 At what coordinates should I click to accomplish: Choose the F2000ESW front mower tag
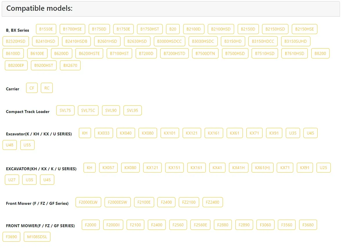tap(118, 202)
